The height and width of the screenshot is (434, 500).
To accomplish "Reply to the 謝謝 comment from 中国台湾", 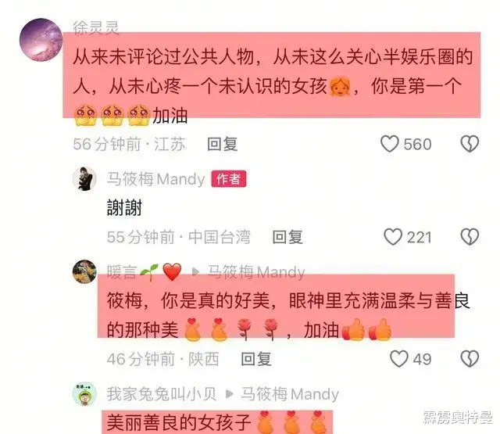I will 287,237.
